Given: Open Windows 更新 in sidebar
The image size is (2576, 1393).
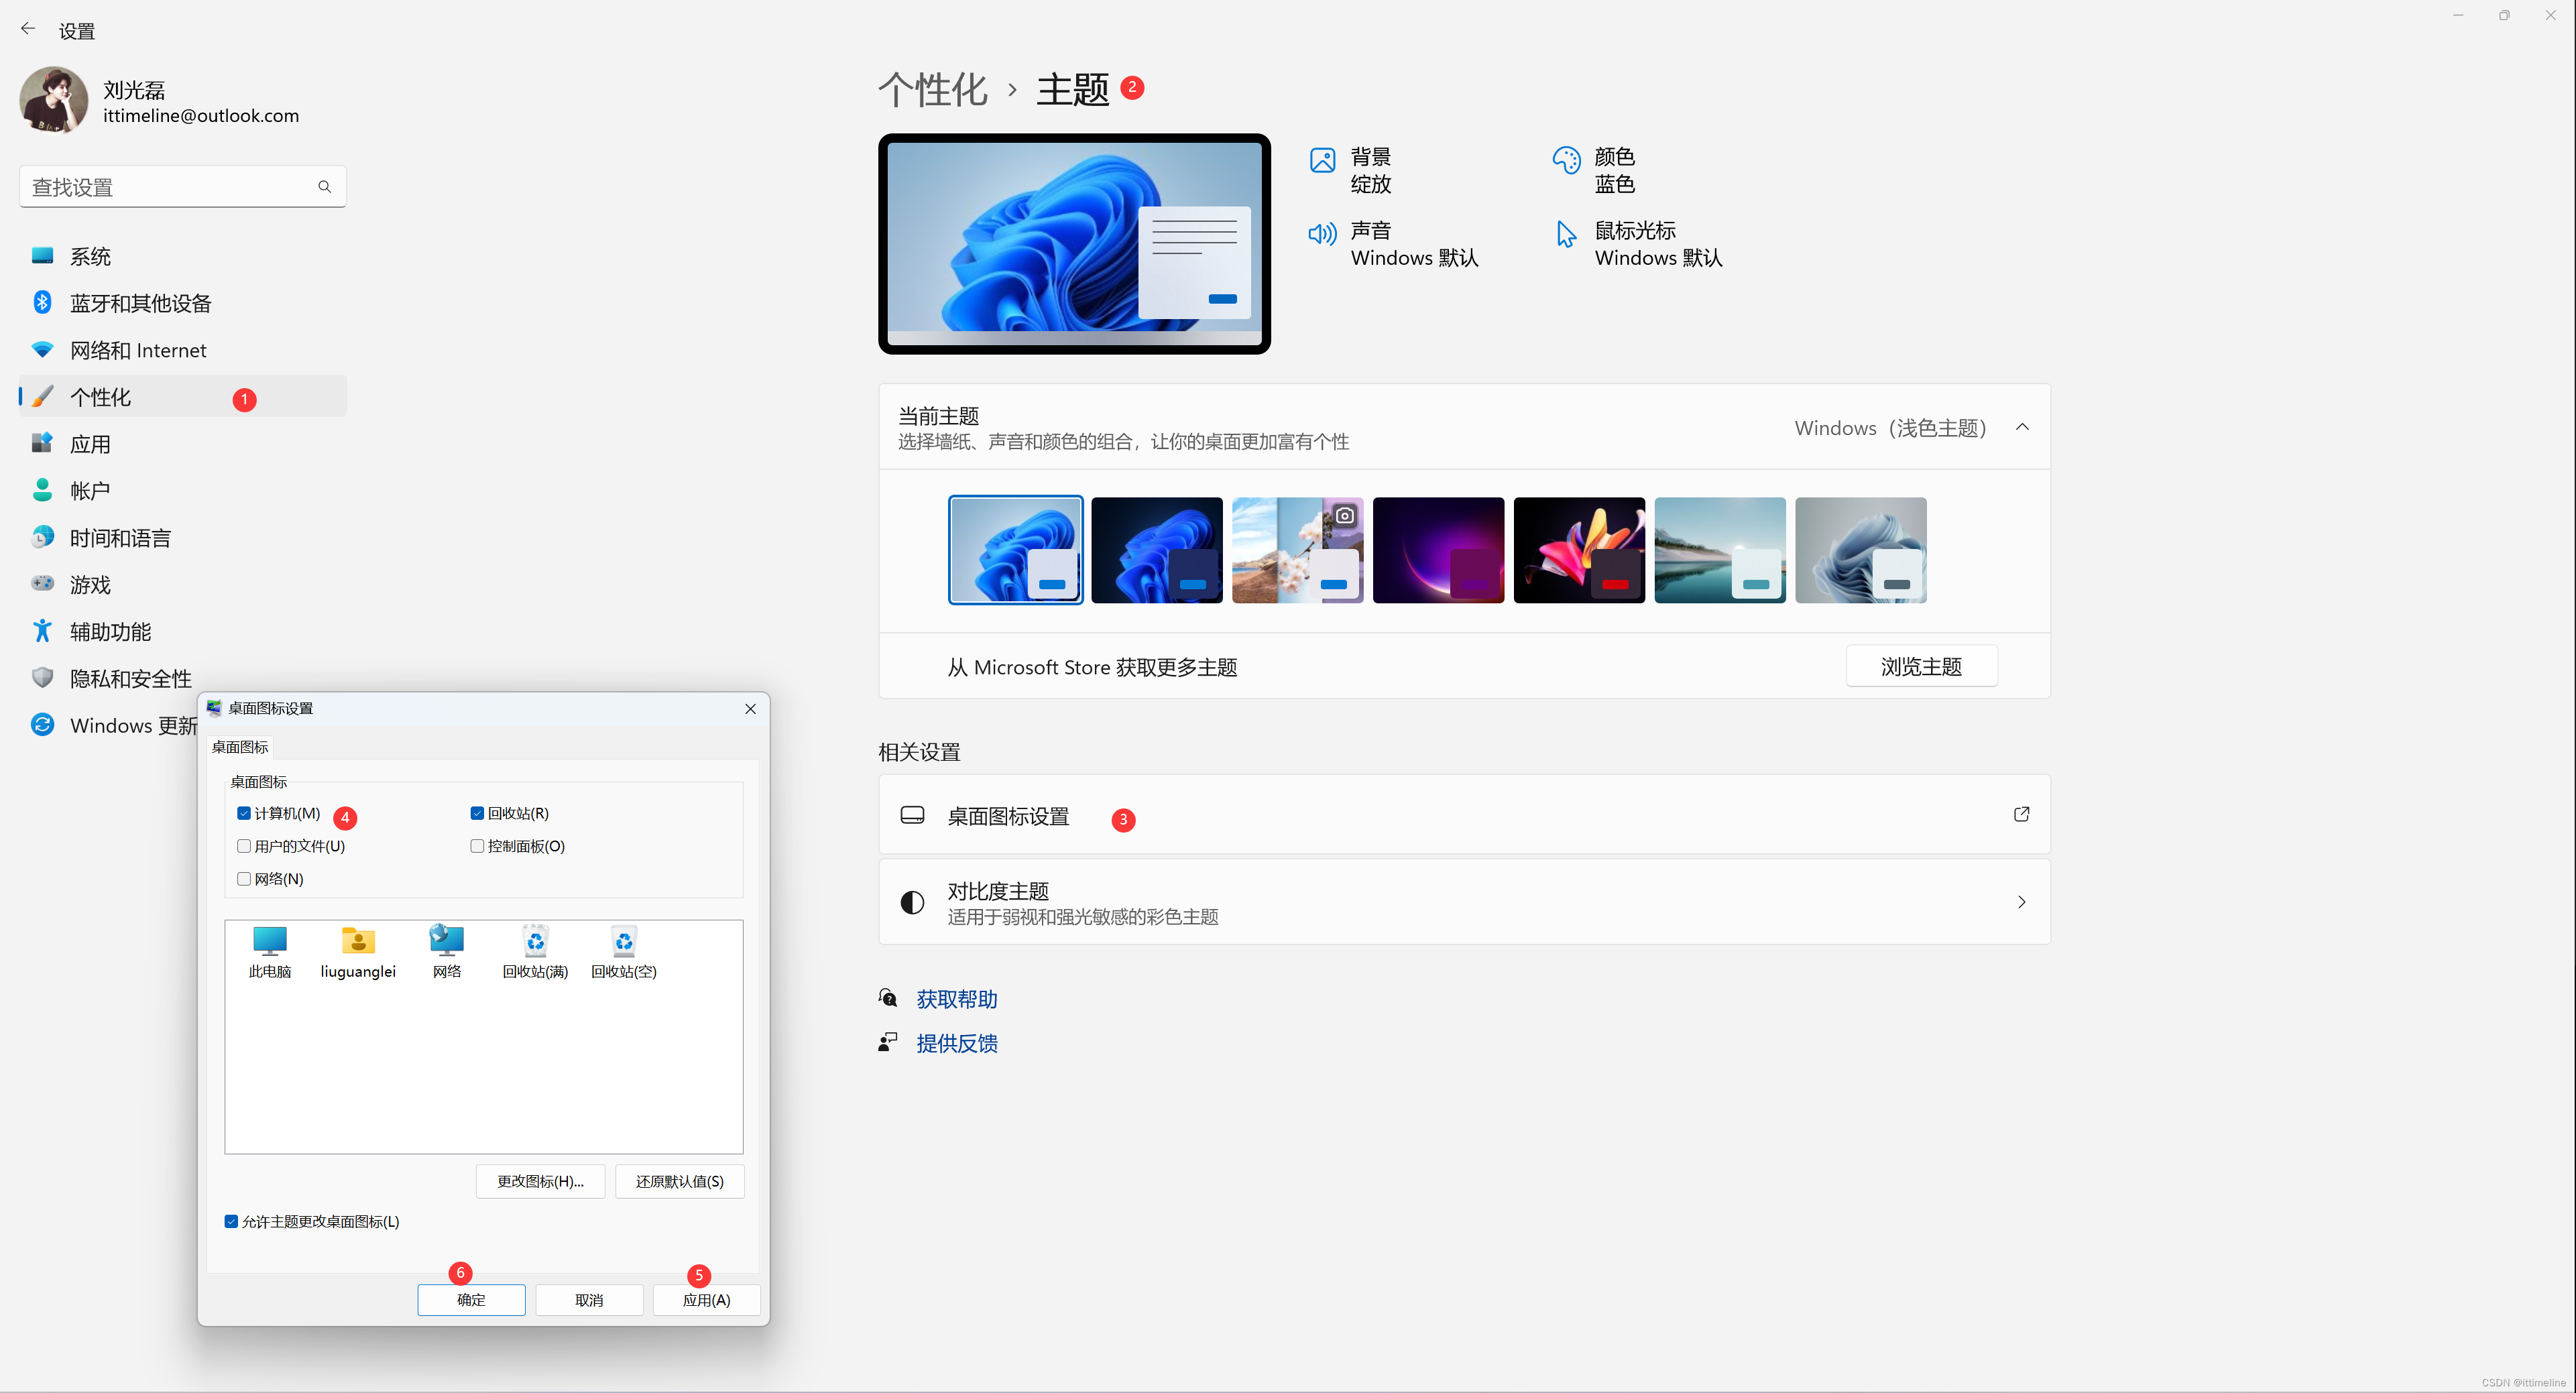Looking at the screenshot, I should coord(115,726).
